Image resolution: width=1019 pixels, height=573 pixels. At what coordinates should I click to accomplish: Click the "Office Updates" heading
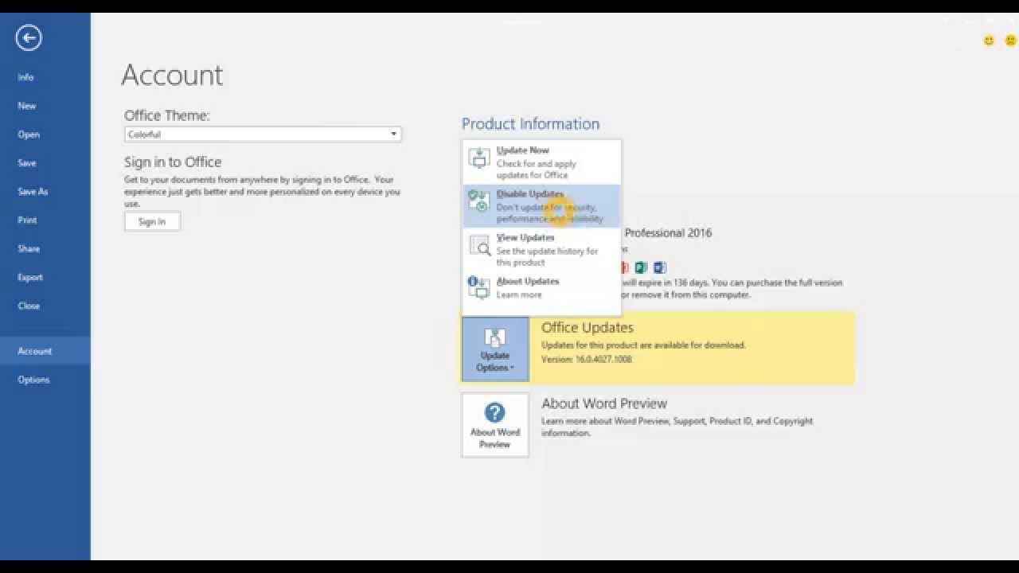[x=588, y=327]
